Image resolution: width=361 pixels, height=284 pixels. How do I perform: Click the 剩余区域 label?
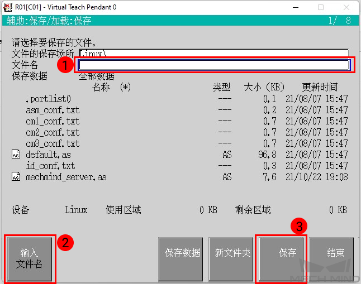[253, 210]
